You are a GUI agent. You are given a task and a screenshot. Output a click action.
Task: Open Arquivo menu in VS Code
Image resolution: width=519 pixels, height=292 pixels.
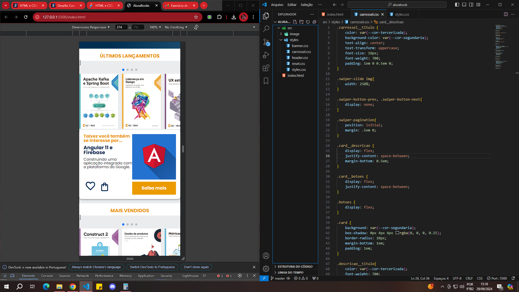click(277, 5)
